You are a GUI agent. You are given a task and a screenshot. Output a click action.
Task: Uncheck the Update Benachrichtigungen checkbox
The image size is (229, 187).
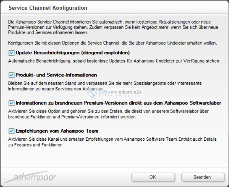12,53
